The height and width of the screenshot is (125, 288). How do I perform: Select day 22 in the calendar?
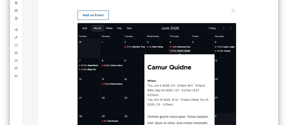click(103, 98)
